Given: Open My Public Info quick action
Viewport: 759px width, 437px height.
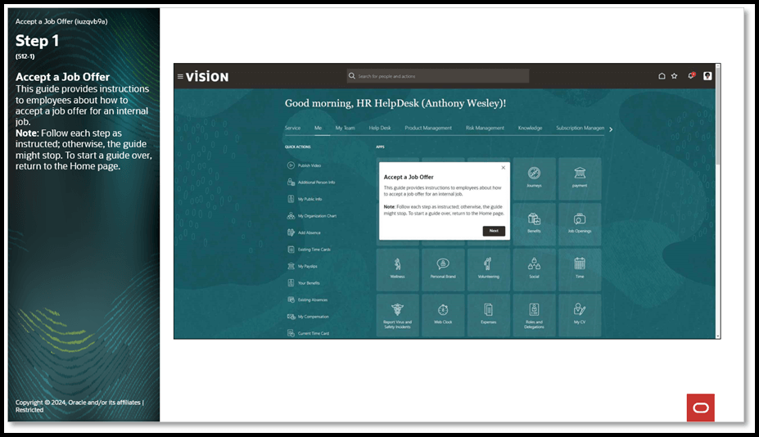Looking at the screenshot, I should 305,199.
